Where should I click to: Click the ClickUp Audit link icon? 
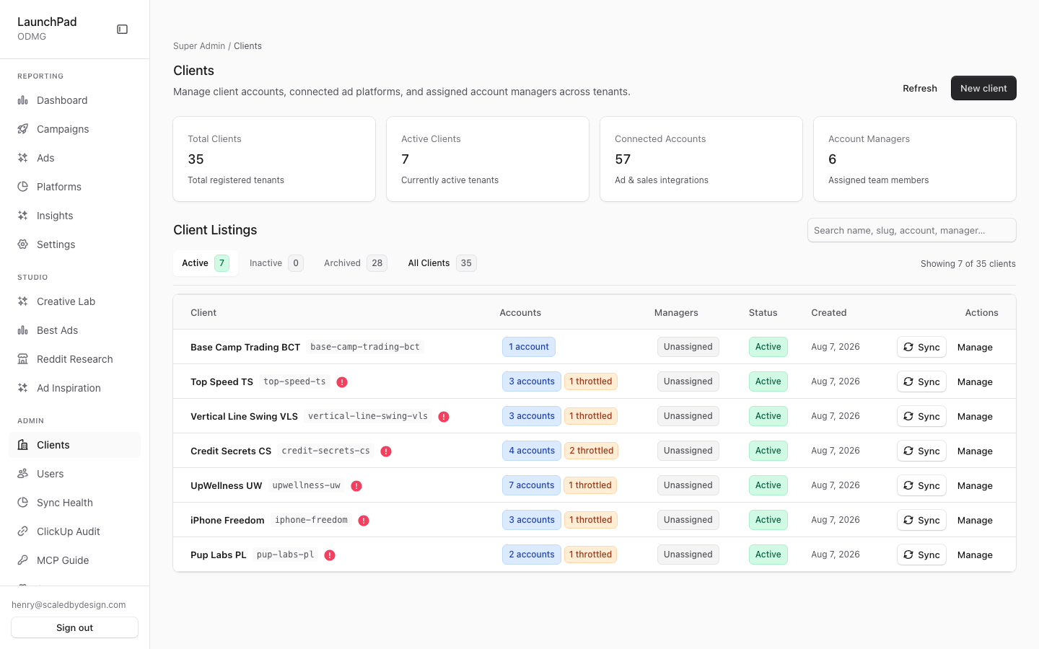(23, 531)
